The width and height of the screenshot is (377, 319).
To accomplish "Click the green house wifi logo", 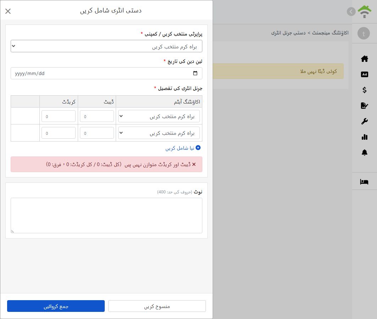I will (x=365, y=11).
